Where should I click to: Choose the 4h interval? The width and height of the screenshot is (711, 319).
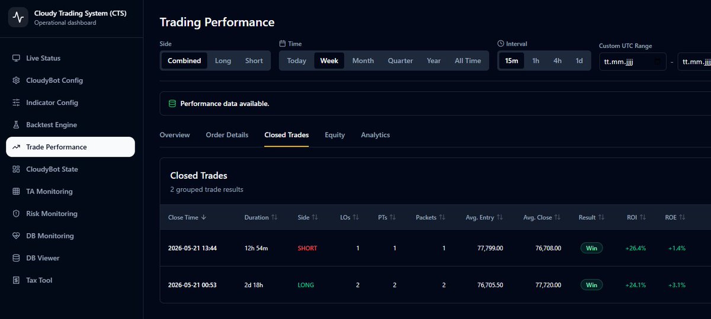click(558, 61)
